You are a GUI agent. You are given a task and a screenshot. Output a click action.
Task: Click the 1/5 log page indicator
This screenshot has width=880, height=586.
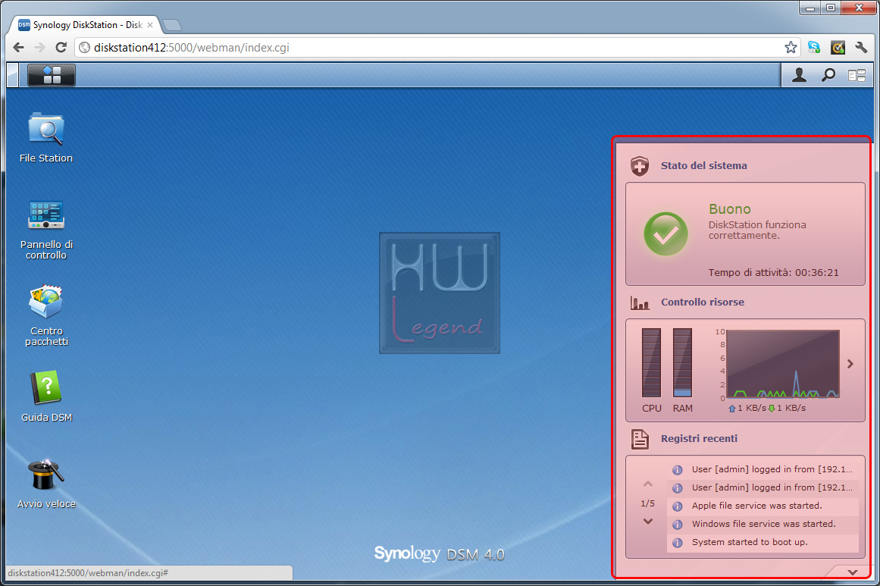point(647,503)
